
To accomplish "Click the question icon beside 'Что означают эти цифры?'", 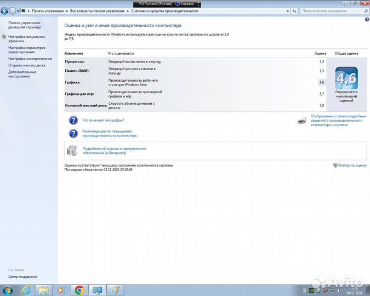I will click(73, 120).
